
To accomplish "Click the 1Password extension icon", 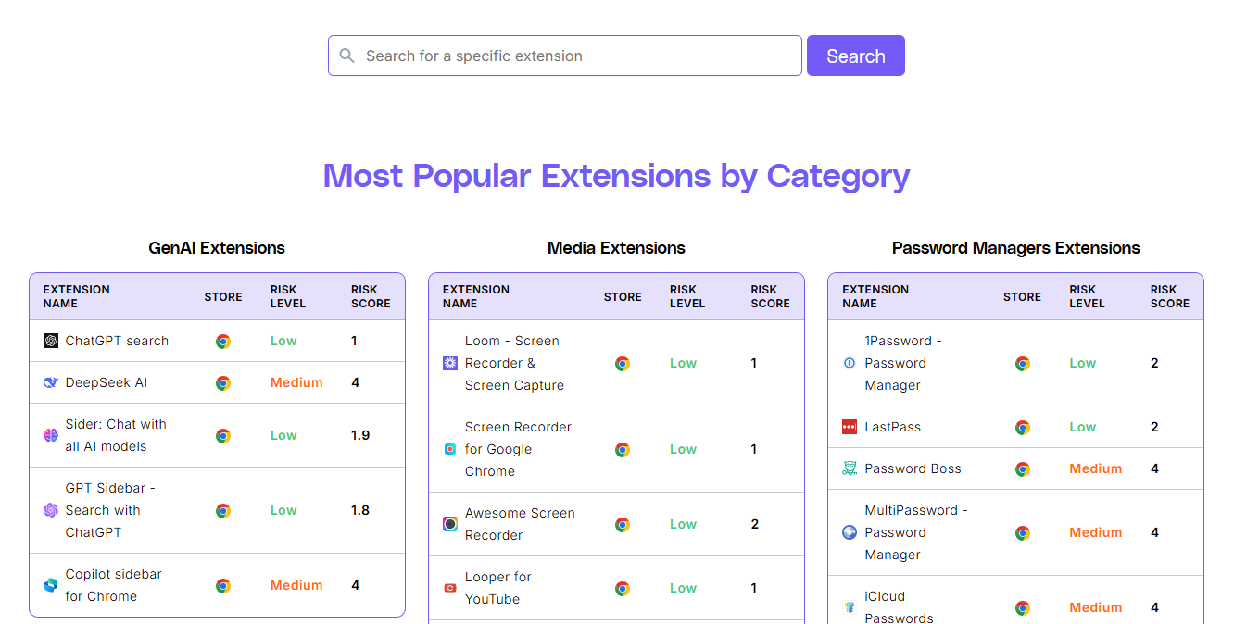I will [848, 363].
